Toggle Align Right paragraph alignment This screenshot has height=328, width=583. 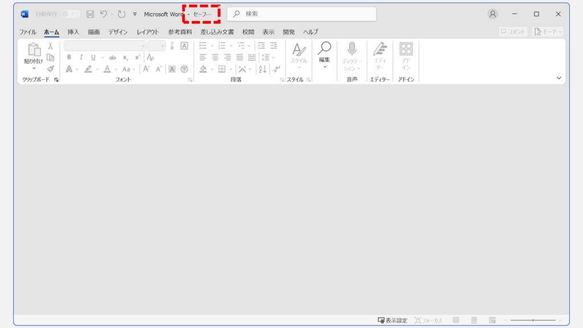227,58
